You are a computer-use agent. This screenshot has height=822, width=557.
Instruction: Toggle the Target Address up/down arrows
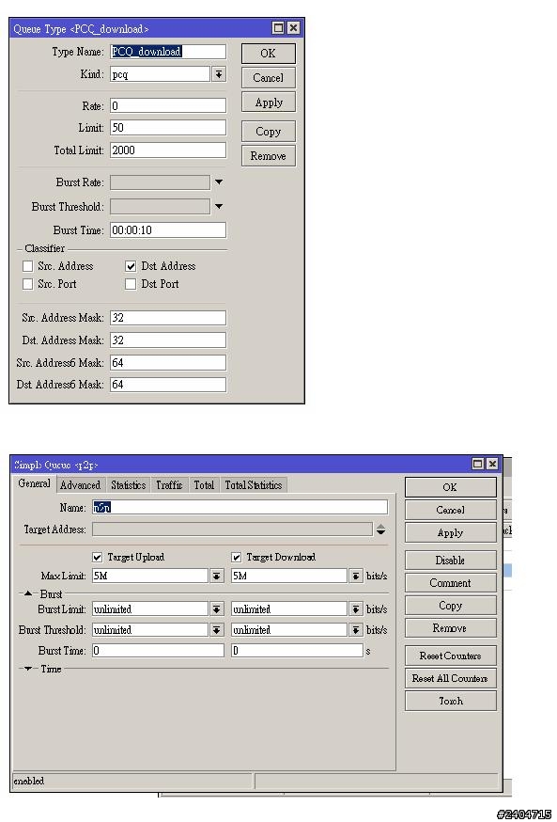tap(381, 530)
